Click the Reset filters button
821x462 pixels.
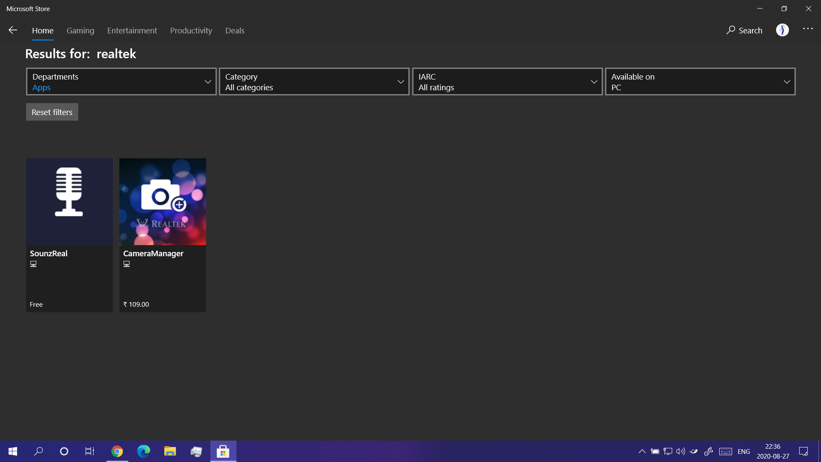click(52, 112)
